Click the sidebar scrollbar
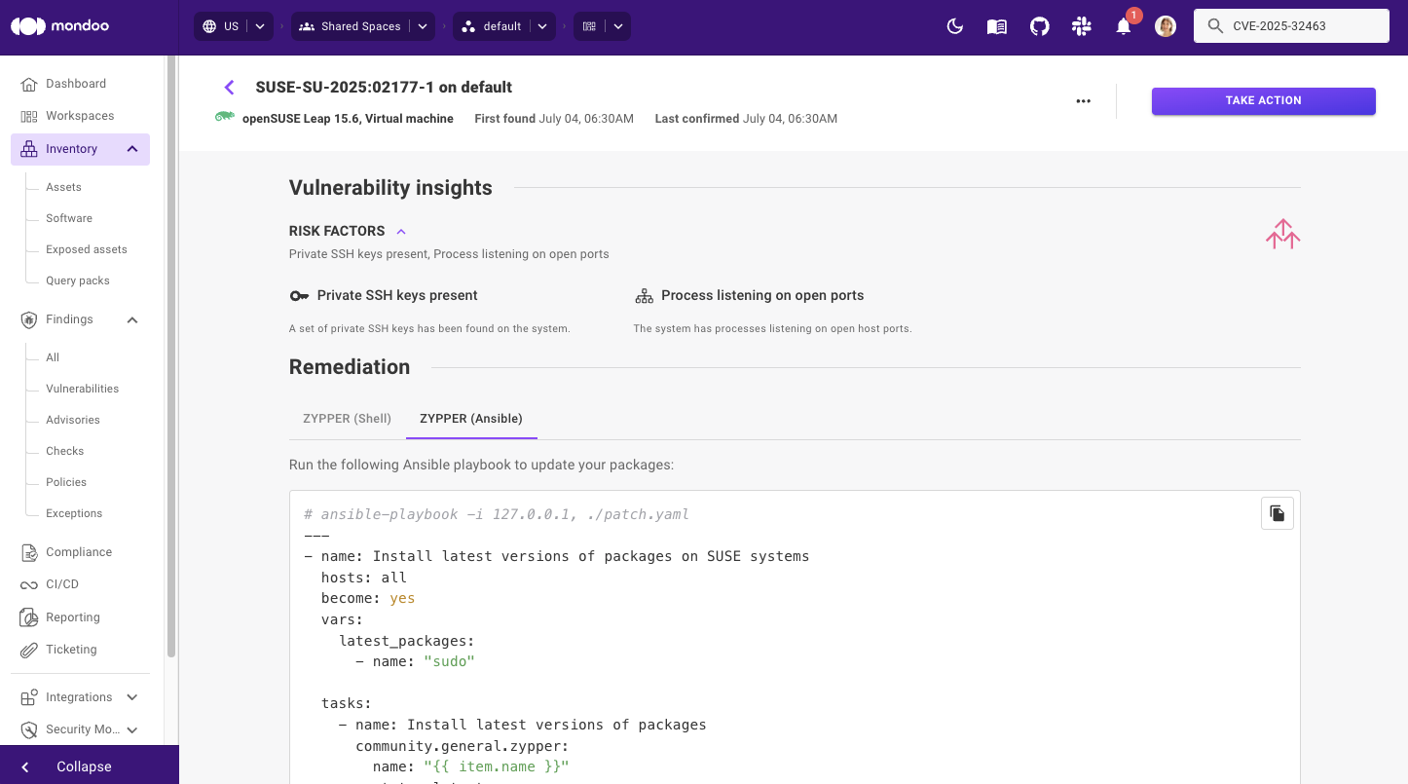1408x784 pixels. [x=171, y=356]
